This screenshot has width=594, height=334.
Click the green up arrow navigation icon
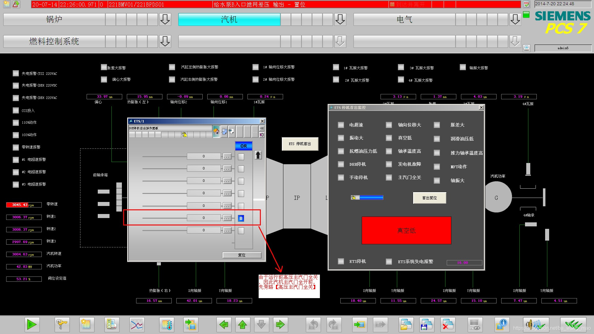(243, 324)
